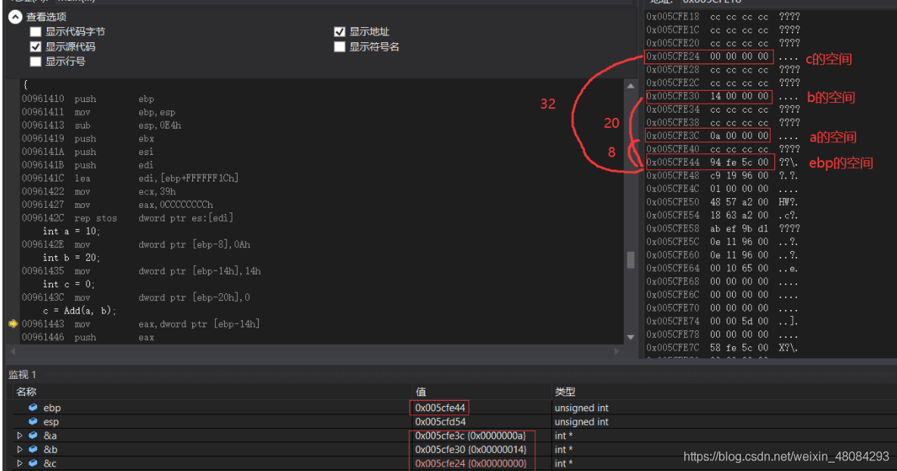Click instruction at 0096141C lea edi
The height and width of the screenshot is (471, 897).
click(130, 178)
